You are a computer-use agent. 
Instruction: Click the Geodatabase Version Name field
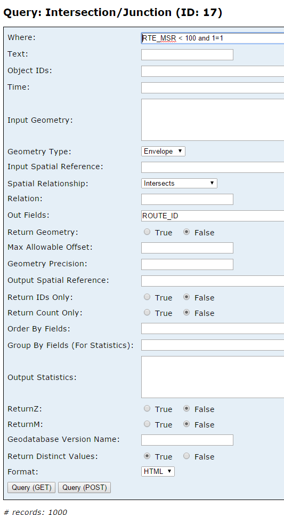coord(187,440)
